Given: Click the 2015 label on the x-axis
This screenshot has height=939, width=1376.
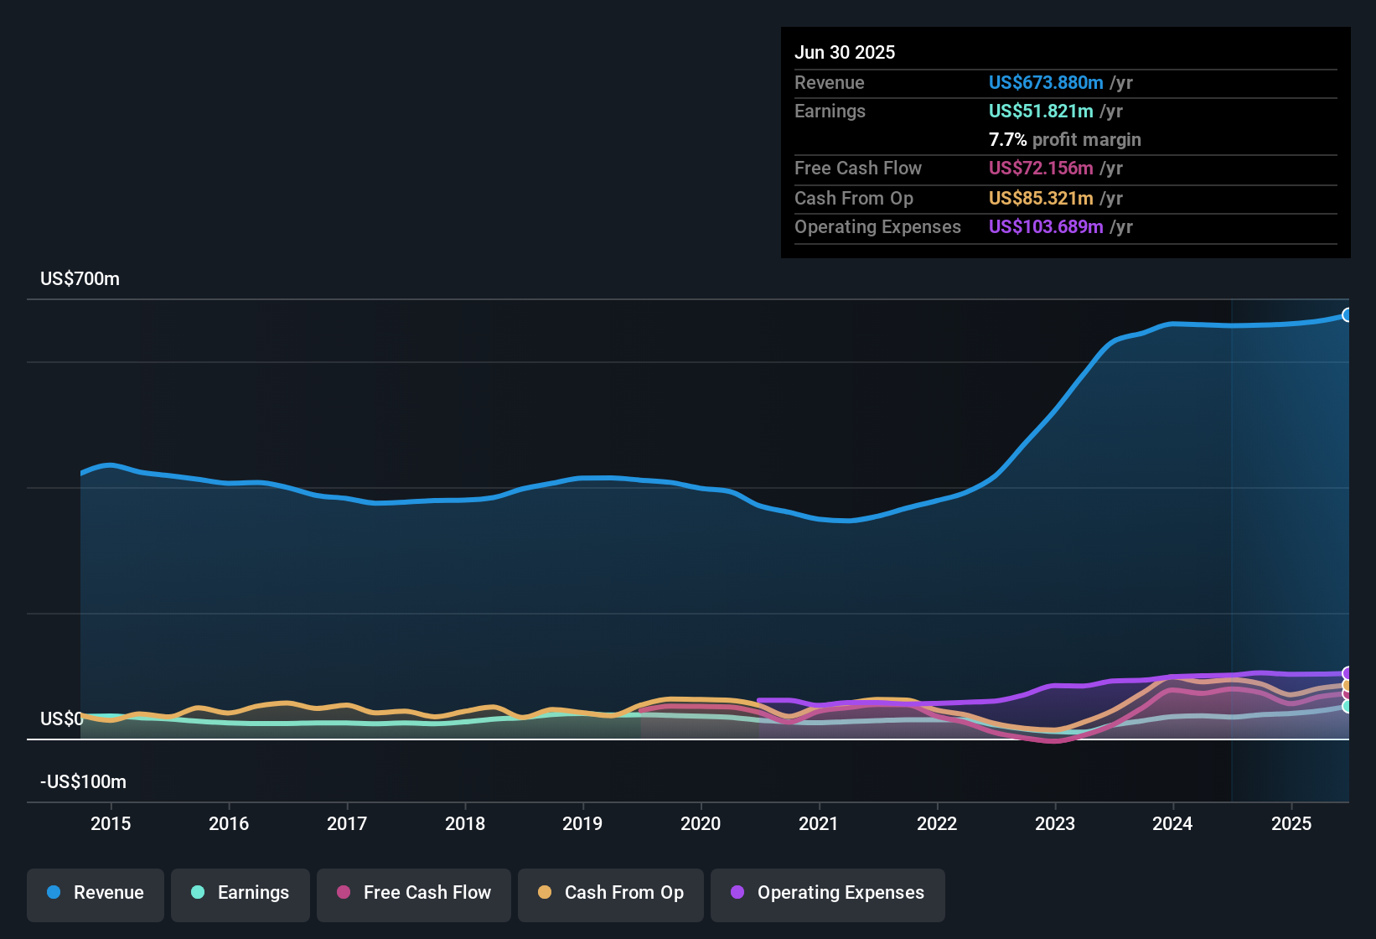Looking at the screenshot, I should point(111,823).
